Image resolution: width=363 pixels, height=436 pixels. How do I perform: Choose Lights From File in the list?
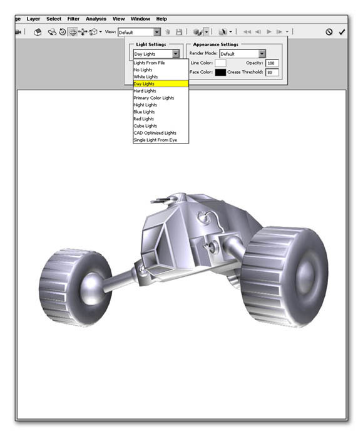[x=161, y=63]
